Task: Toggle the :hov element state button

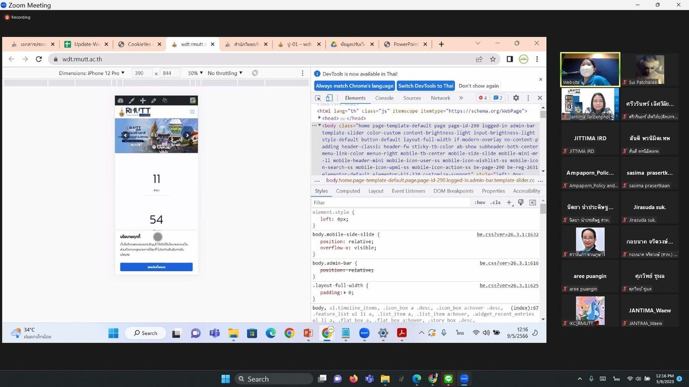Action: tap(480, 203)
